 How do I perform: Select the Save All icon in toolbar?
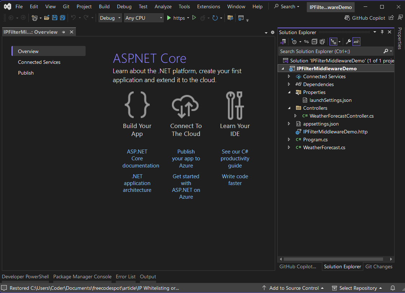tap(63, 18)
